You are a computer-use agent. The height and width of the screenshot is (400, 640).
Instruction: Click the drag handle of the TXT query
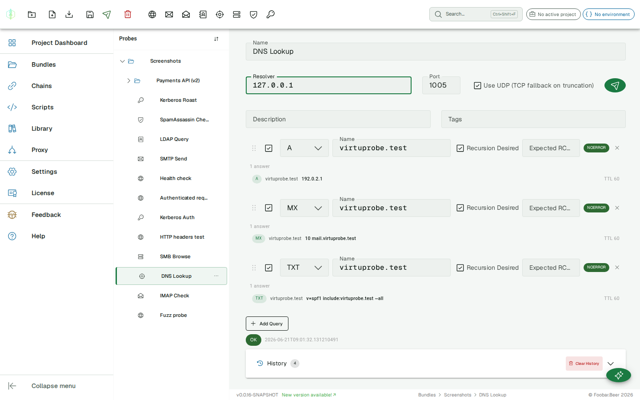pos(254,268)
